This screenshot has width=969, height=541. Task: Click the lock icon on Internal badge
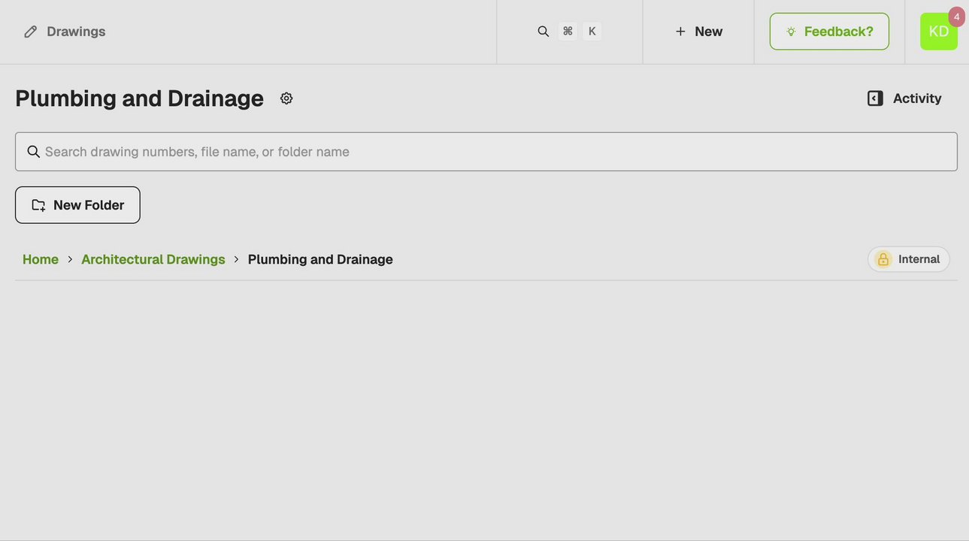coord(883,259)
